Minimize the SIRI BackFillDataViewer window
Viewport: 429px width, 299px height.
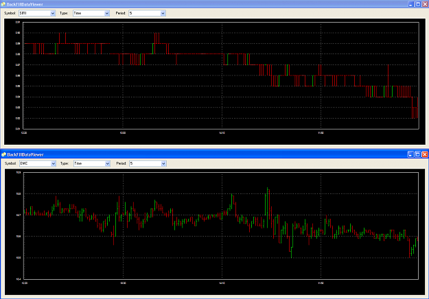point(411,4)
